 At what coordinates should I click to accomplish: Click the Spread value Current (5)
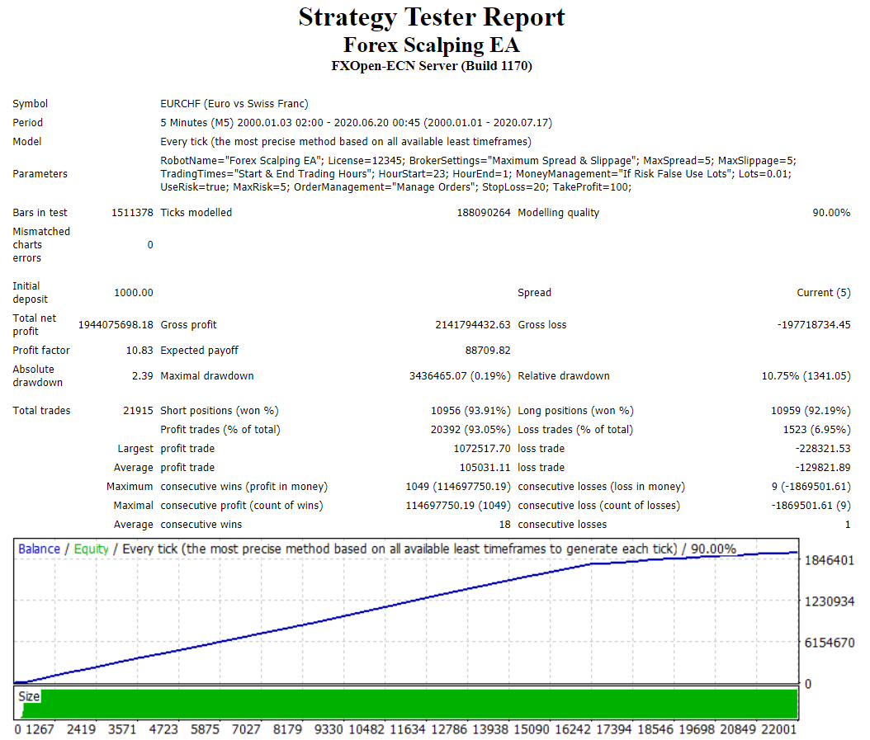pos(823,293)
